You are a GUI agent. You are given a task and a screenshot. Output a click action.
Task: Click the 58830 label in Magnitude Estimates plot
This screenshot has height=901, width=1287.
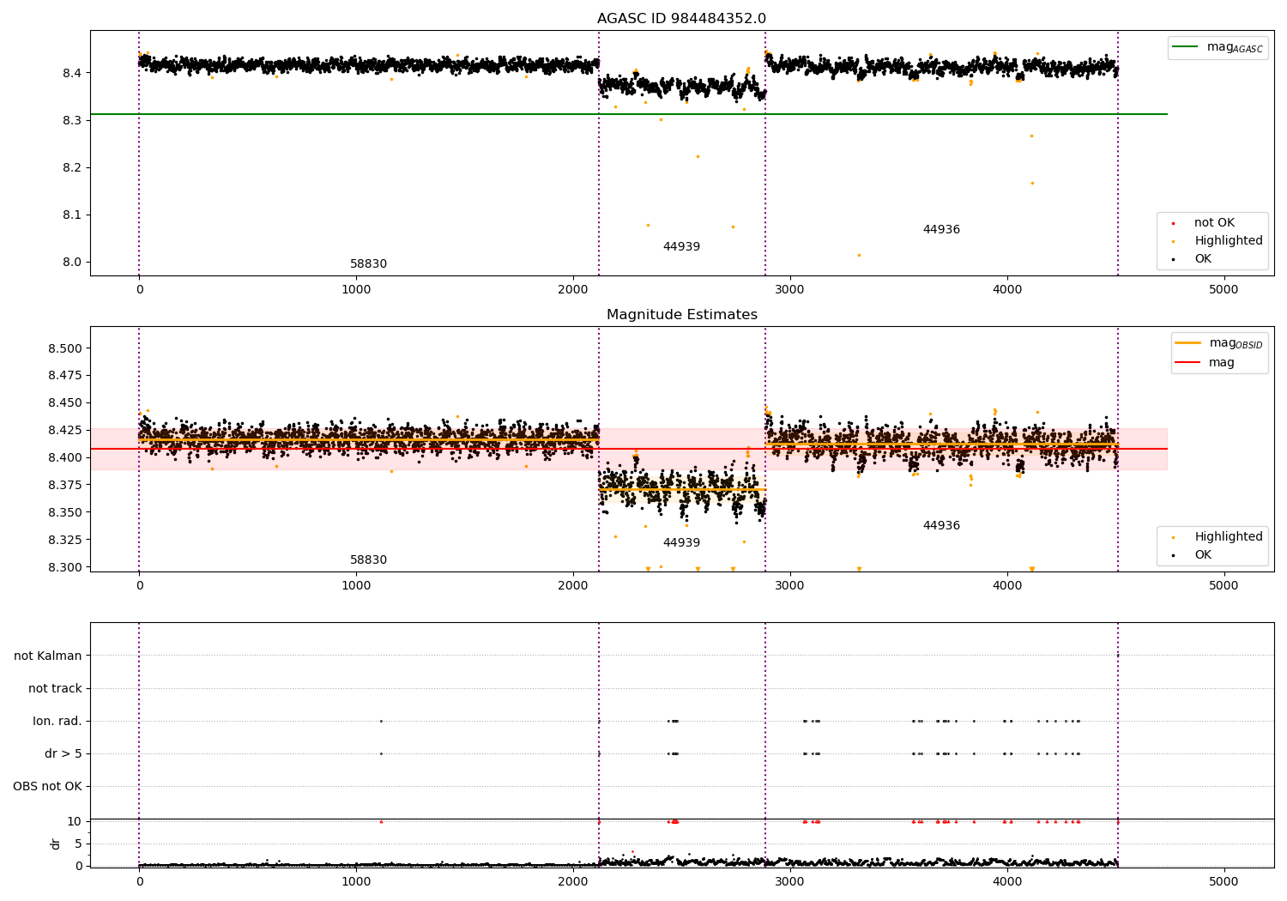pyautogui.click(x=368, y=560)
